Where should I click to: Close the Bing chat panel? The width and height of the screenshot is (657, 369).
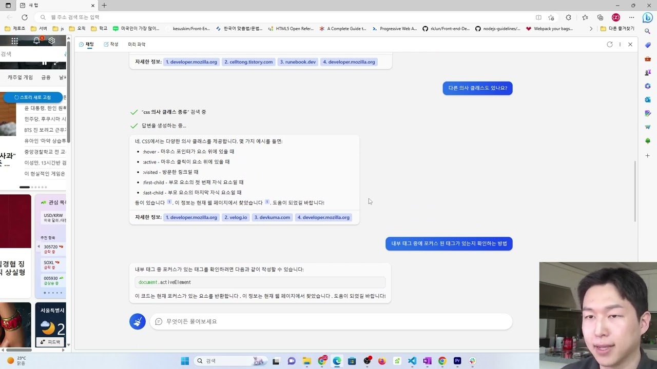tap(630, 45)
